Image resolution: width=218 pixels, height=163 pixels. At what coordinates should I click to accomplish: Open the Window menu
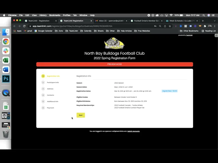(x=83, y=15)
